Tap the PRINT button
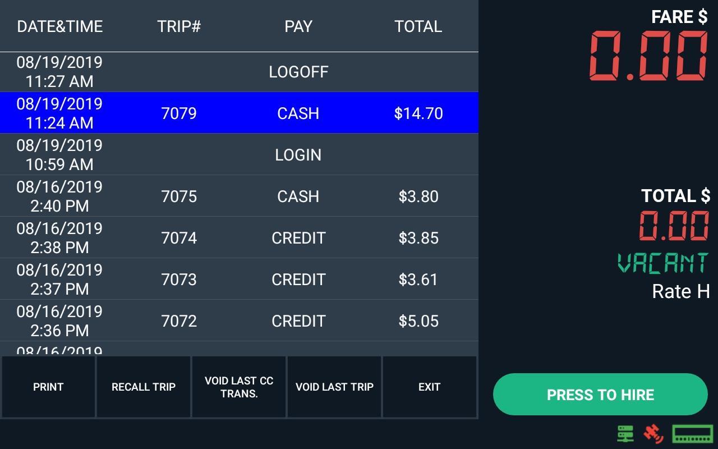 pos(48,387)
